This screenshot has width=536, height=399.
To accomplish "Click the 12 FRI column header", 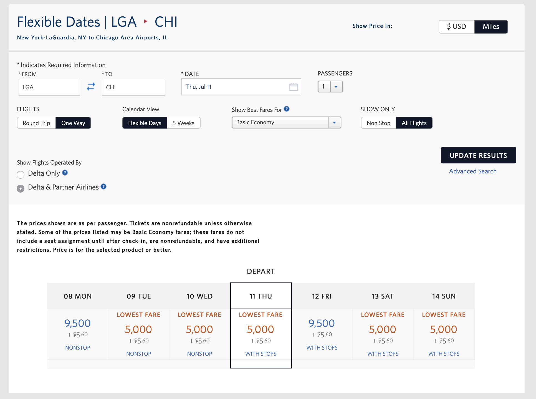I will coord(322,296).
